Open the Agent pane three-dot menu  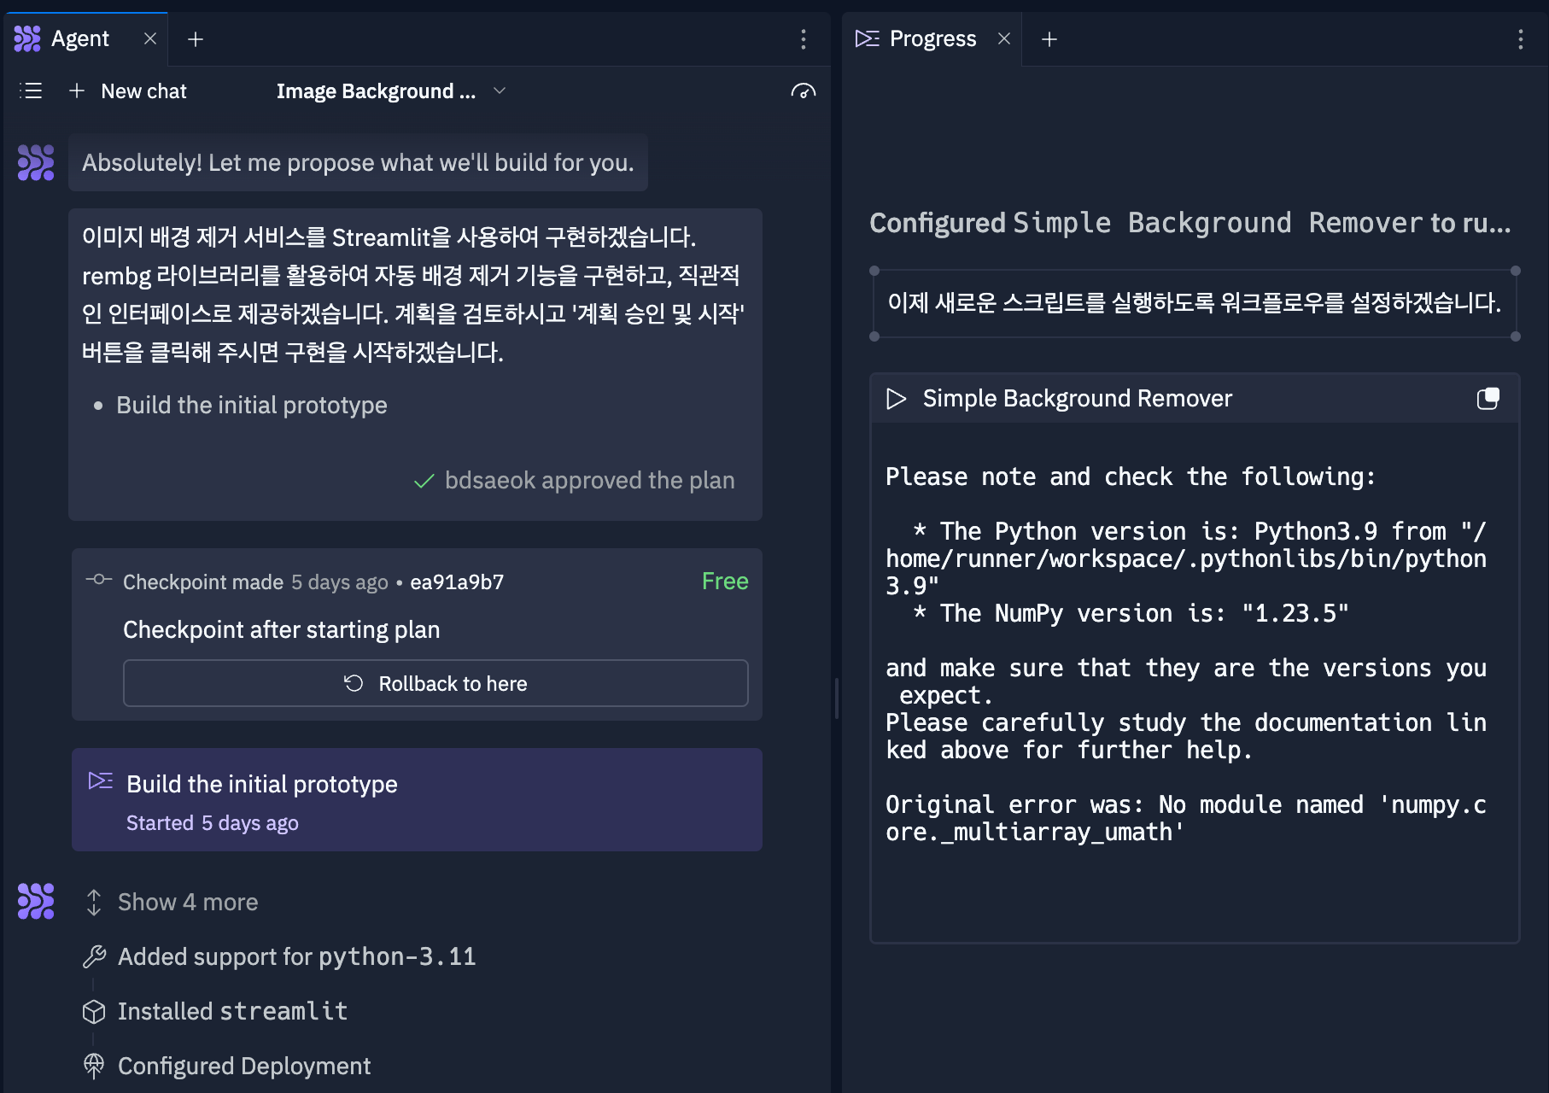coord(802,38)
